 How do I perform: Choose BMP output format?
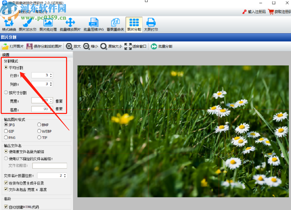39,125
